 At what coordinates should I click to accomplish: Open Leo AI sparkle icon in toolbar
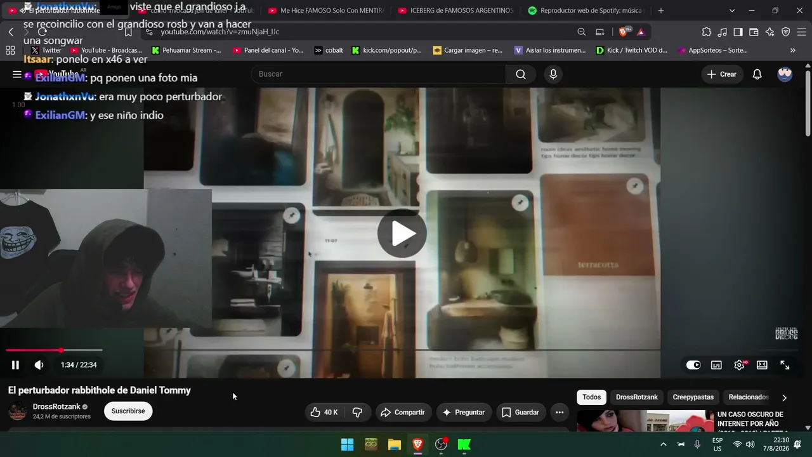pos(770,32)
